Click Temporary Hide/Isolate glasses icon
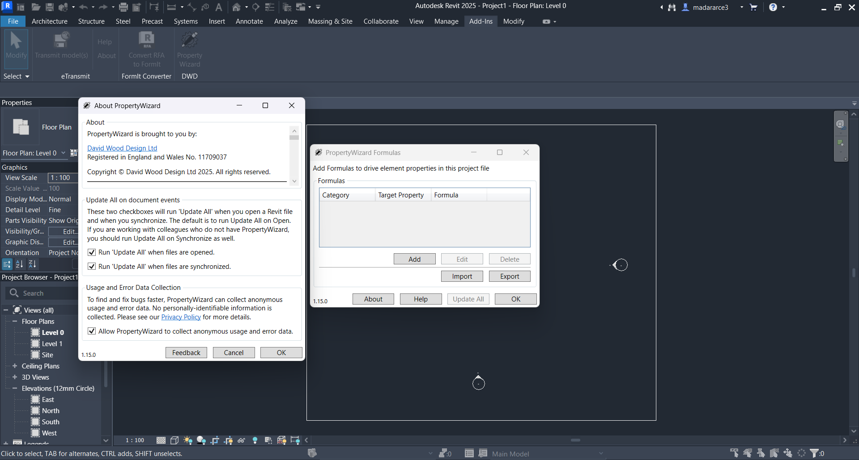Image resolution: width=859 pixels, height=460 pixels. pyautogui.click(x=241, y=440)
